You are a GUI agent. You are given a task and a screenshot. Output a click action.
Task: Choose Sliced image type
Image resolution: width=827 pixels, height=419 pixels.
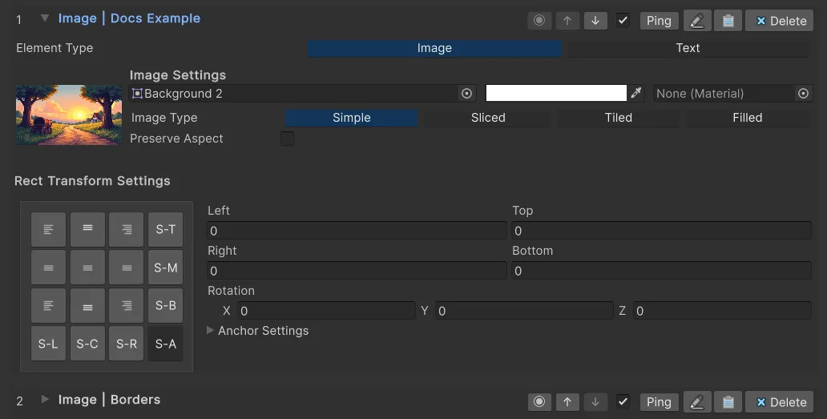[488, 118]
